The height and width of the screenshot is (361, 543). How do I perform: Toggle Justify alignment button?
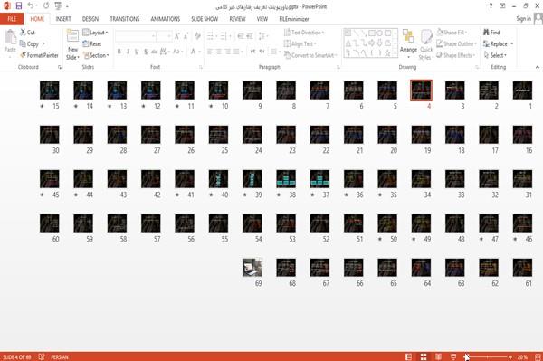[x=237, y=52]
